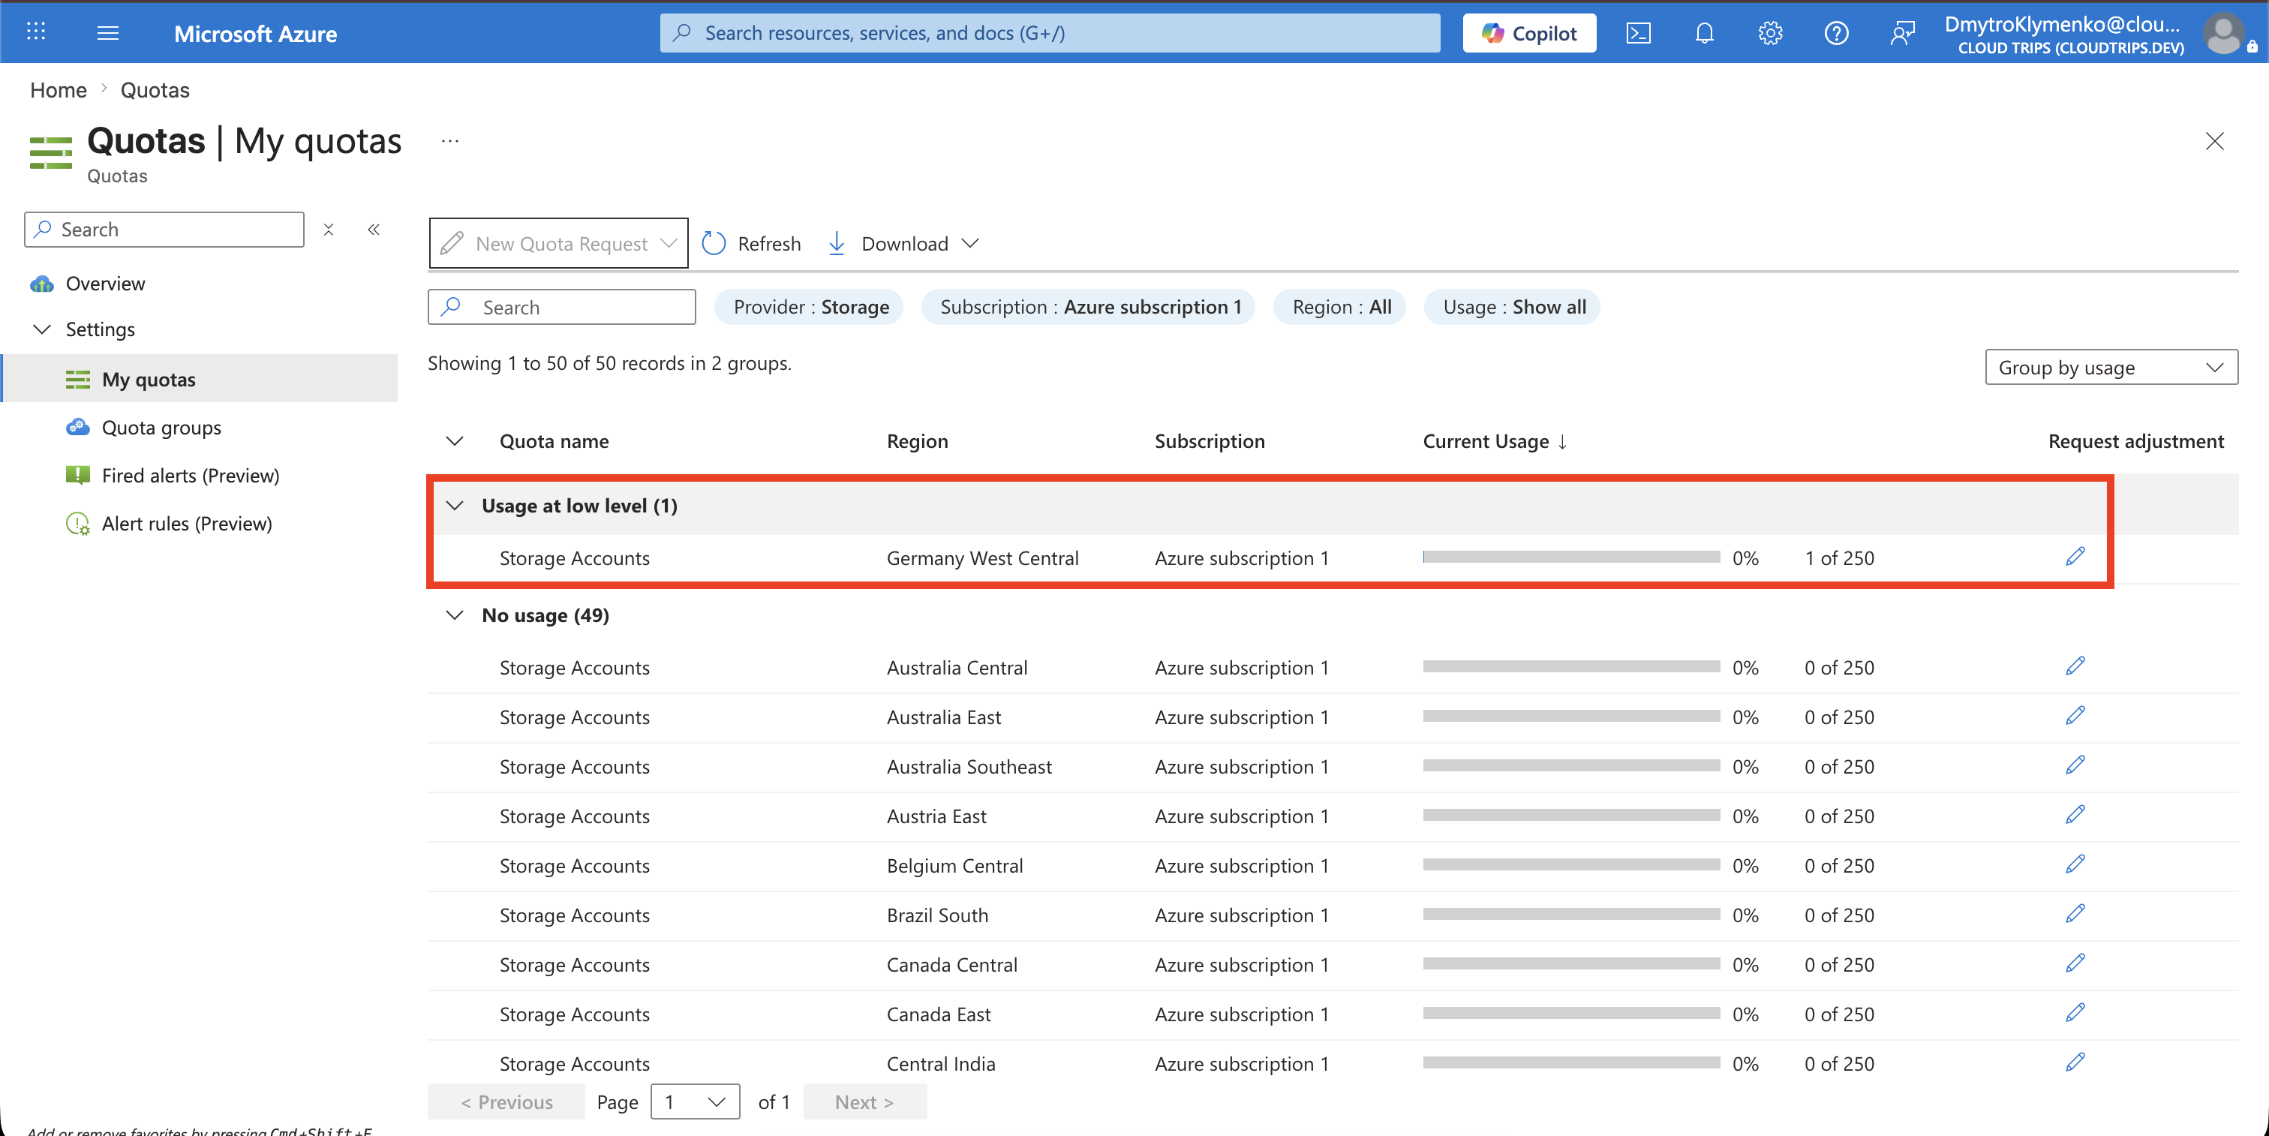Image resolution: width=2269 pixels, height=1136 pixels.
Task: Refresh the quotas list
Action: point(751,243)
